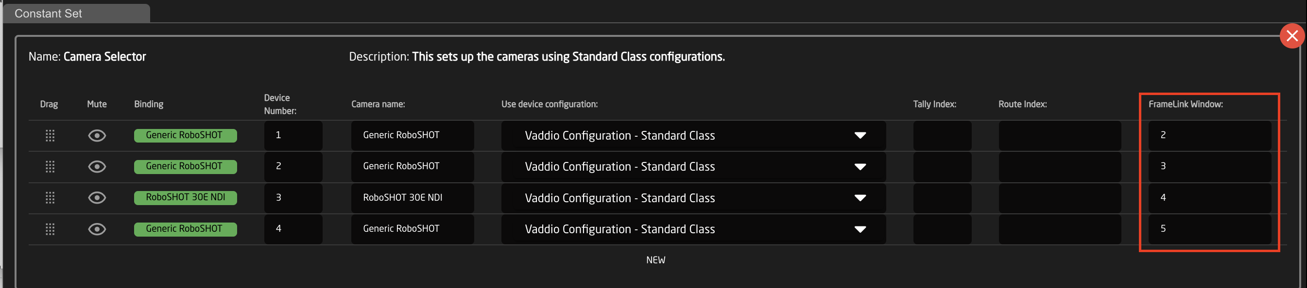The image size is (1307, 288).
Task: Click the drag handle for device number 2
Action: (50, 167)
